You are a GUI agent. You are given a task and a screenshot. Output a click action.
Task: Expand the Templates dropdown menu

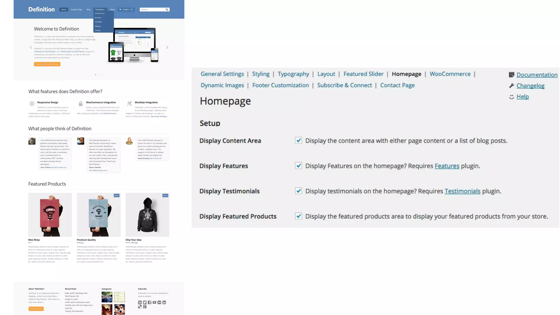coord(100,10)
